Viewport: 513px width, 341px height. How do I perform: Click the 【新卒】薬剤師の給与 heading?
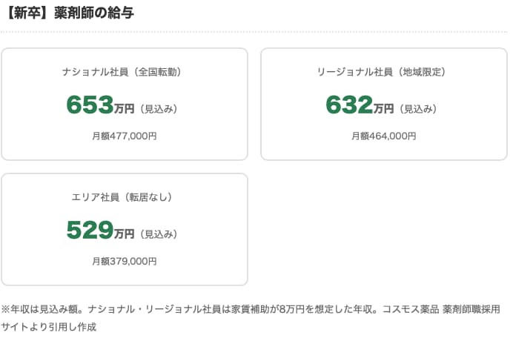[69, 13]
